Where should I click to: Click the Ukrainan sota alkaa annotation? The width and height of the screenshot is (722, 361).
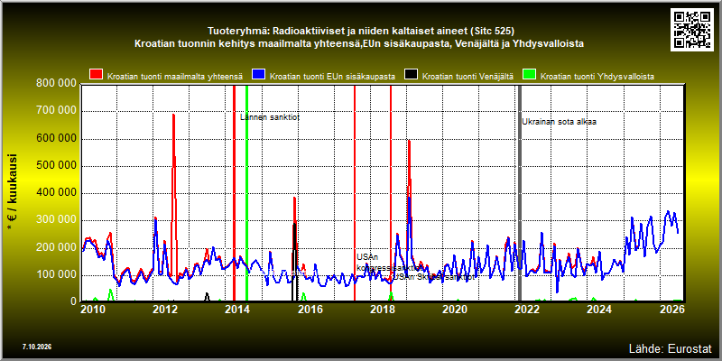559,122
